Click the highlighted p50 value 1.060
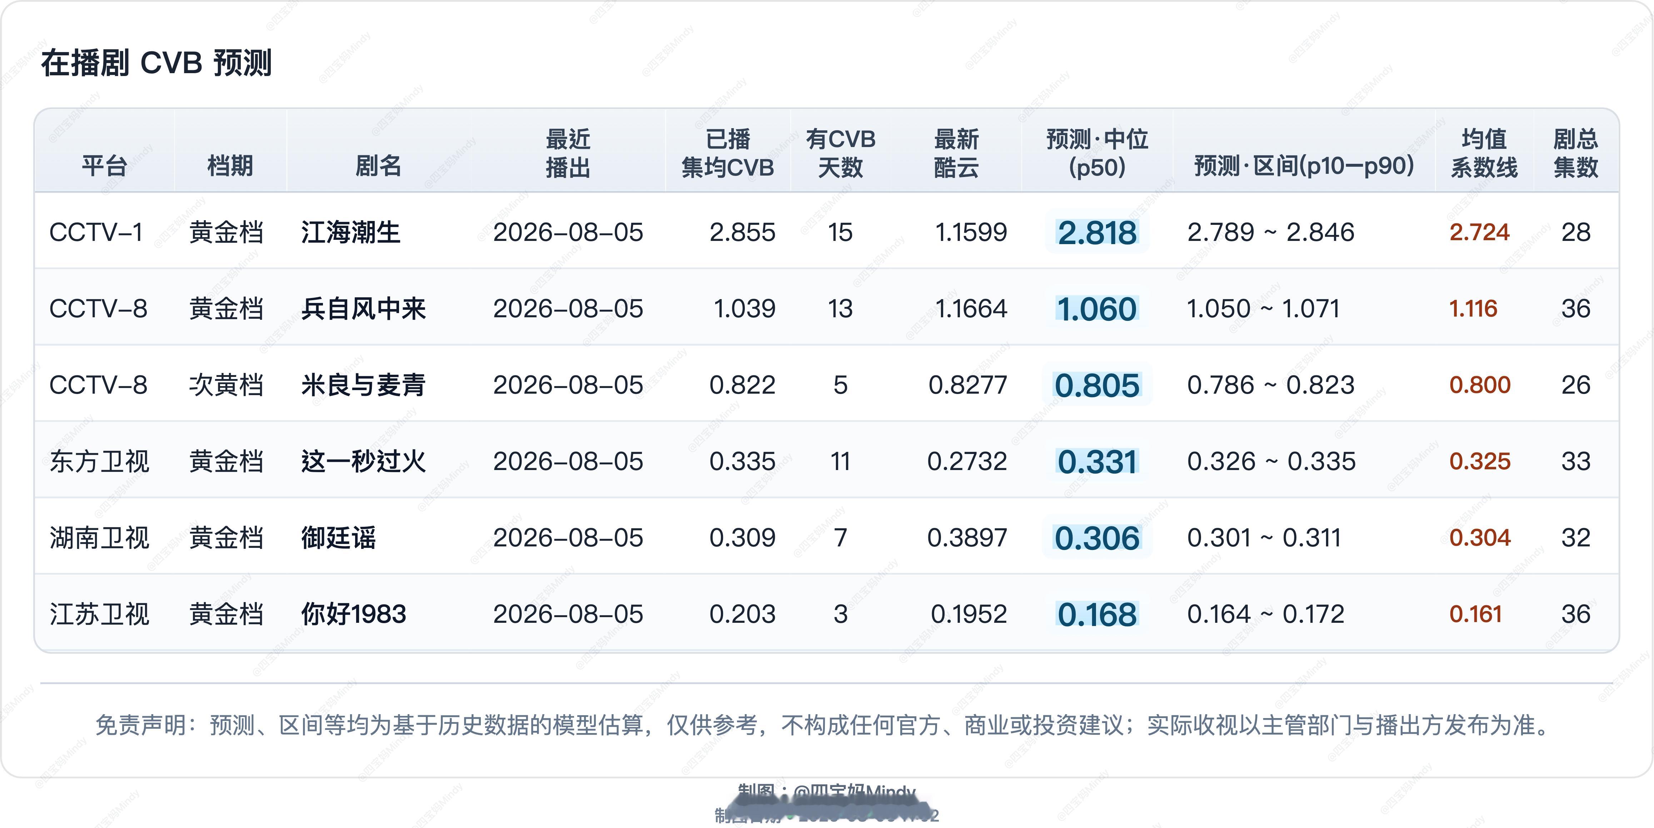 pyautogui.click(x=1097, y=309)
